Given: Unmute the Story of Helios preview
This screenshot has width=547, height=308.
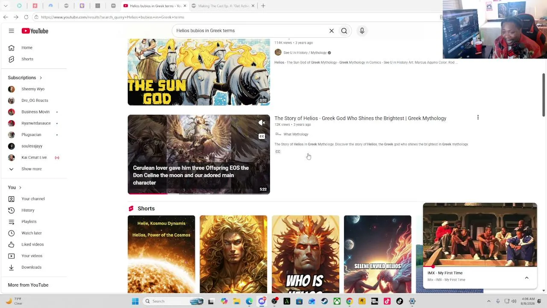Looking at the screenshot, I should click(262, 123).
